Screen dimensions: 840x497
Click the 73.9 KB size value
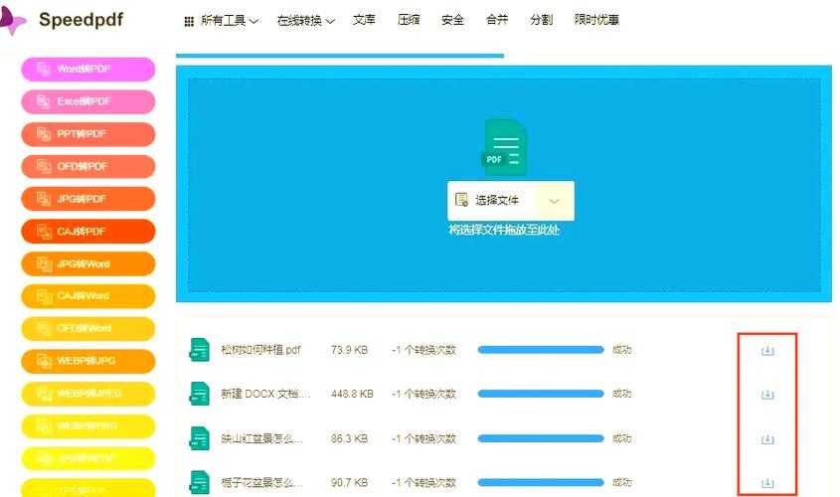[x=349, y=350]
